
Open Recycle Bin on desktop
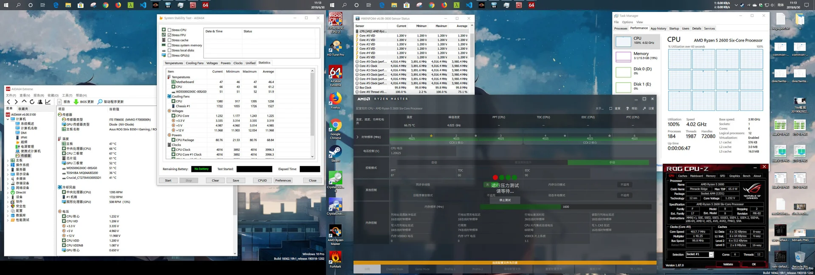(x=800, y=259)
